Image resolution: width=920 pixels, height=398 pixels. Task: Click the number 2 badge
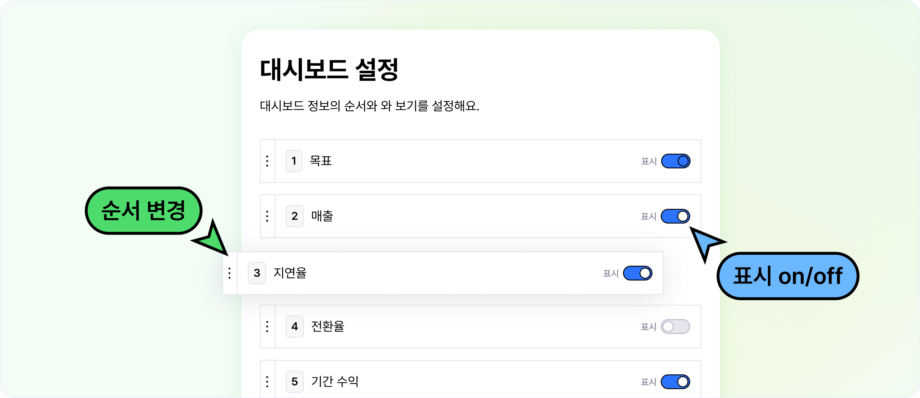(295, 216)
